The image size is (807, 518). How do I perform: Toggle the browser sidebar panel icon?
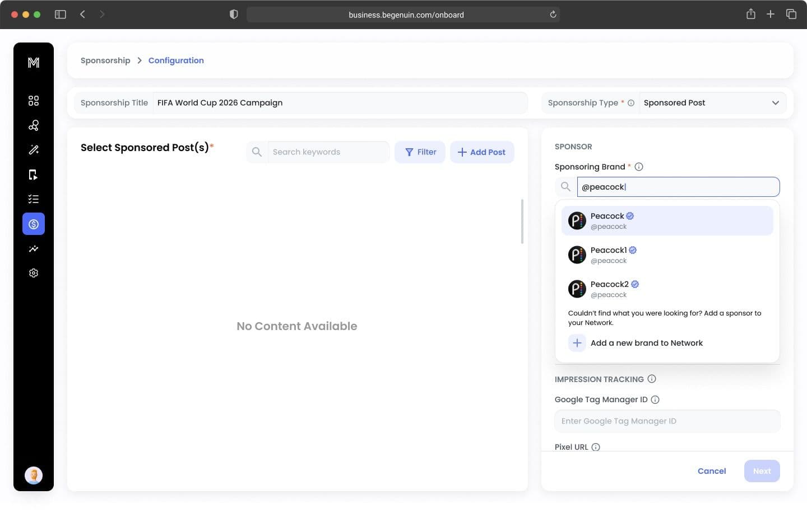[x=61, y=15]
